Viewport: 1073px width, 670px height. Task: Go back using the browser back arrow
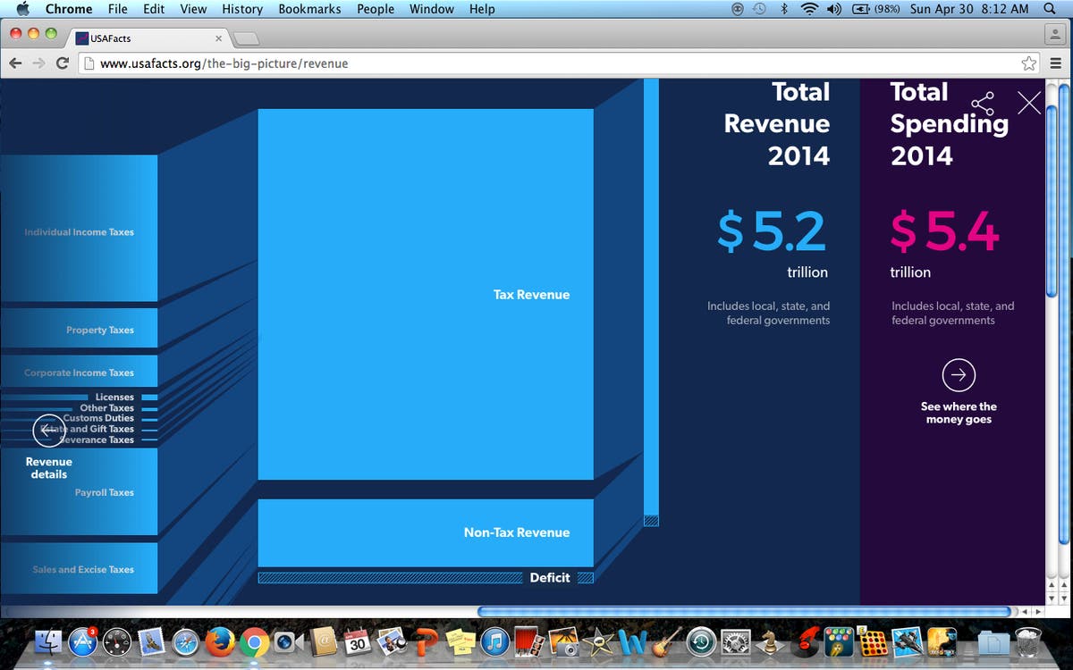(15, 63)
